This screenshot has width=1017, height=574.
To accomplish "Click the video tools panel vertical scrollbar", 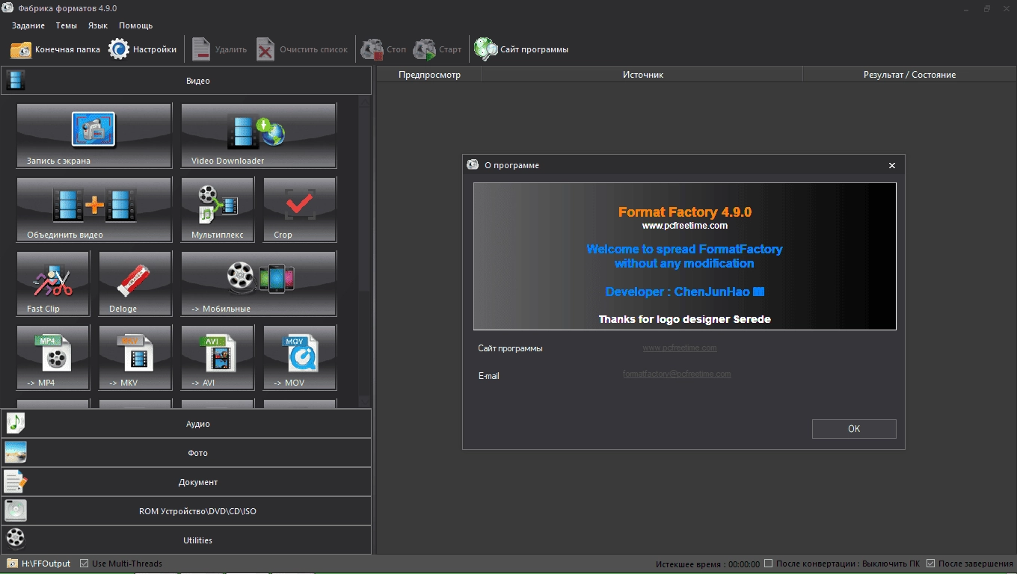I will (x=365, y=251).
